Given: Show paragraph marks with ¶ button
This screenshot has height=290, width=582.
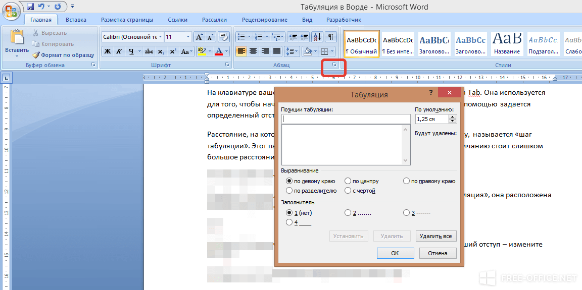Looking at the screenshot, I should click(x=330, y=37).
